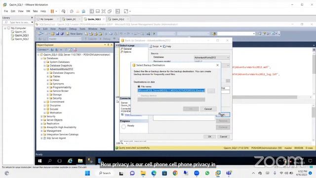
Task: Click the revert snapshot icon
Action: (78, 11)
